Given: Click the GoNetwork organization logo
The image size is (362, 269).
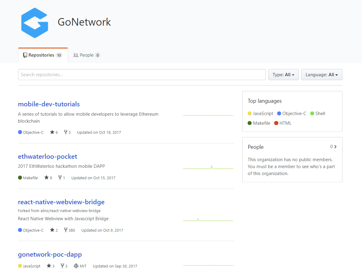Looking at the screenshot, I should [x=35, y=23].
